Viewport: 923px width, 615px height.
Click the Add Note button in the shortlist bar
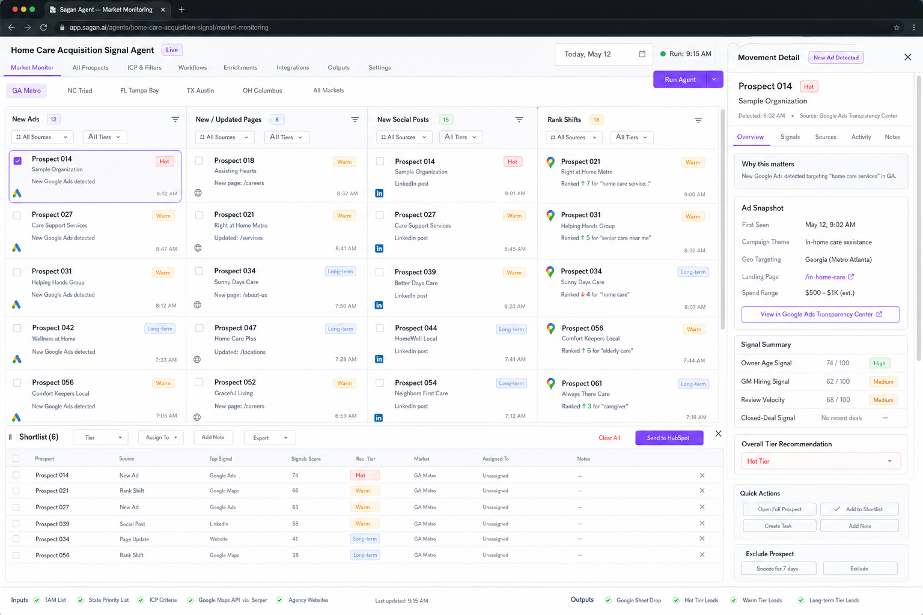(x=213, y=437)
